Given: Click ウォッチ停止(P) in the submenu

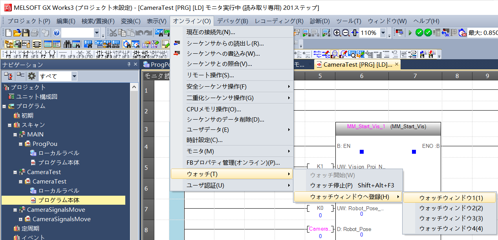Looking at the screenshot, I should [x=331, y=185].
